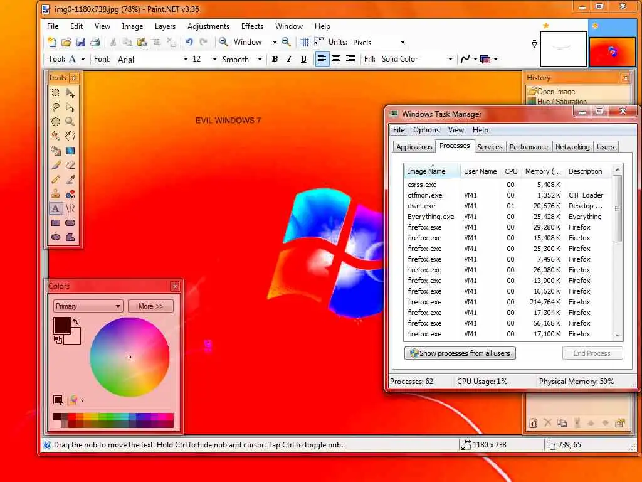
Task: Select the Rectangle shape tool
Action: (56, 223)
